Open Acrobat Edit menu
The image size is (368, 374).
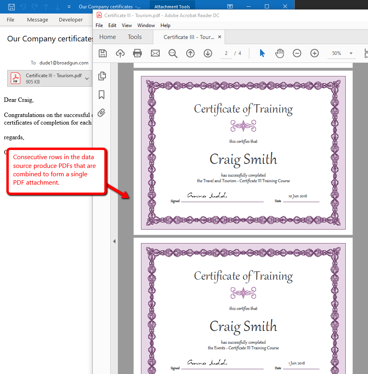(x=112, y=25)
